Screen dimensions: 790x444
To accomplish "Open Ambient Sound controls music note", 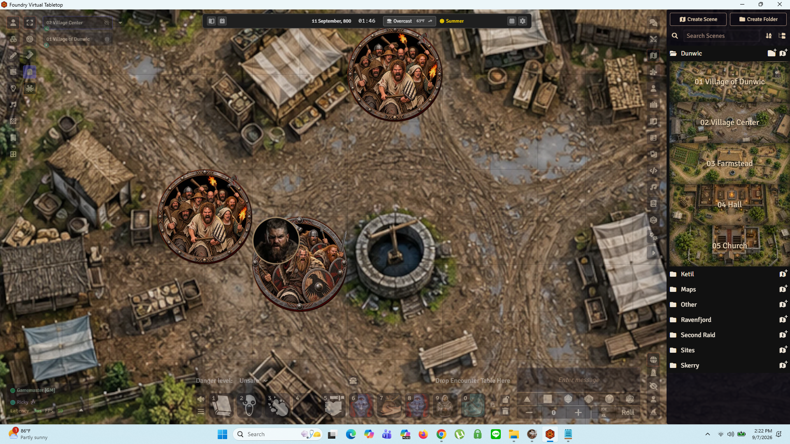I will 13,105.
